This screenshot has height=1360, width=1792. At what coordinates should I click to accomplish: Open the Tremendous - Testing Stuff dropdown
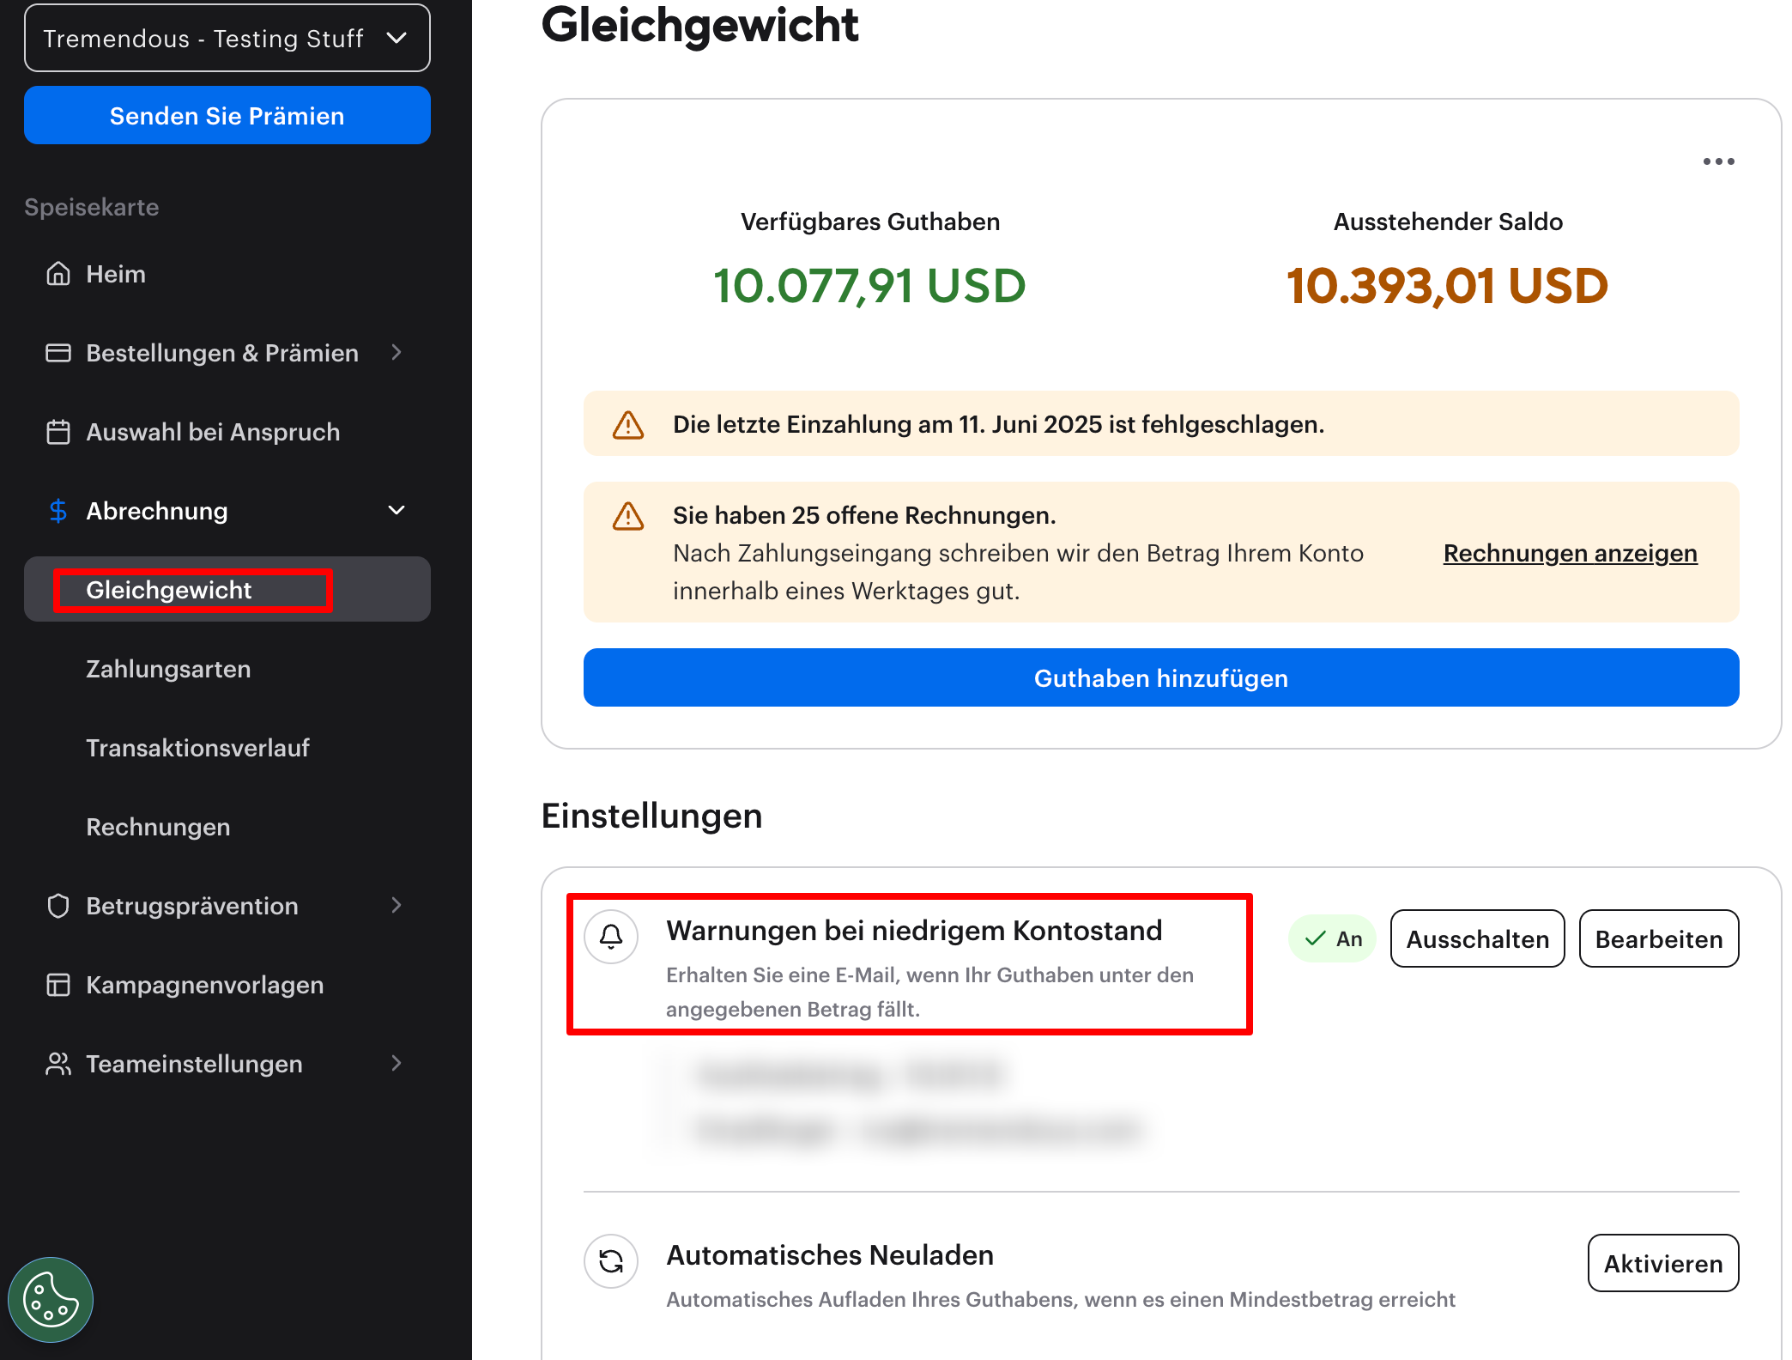[x=227, y=38]
